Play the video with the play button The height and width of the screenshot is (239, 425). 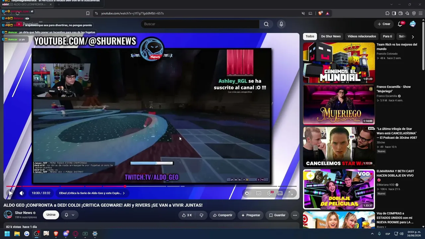click(x=11, y=193)
